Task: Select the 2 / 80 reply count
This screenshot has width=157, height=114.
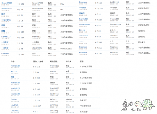Action: [36, 72]
